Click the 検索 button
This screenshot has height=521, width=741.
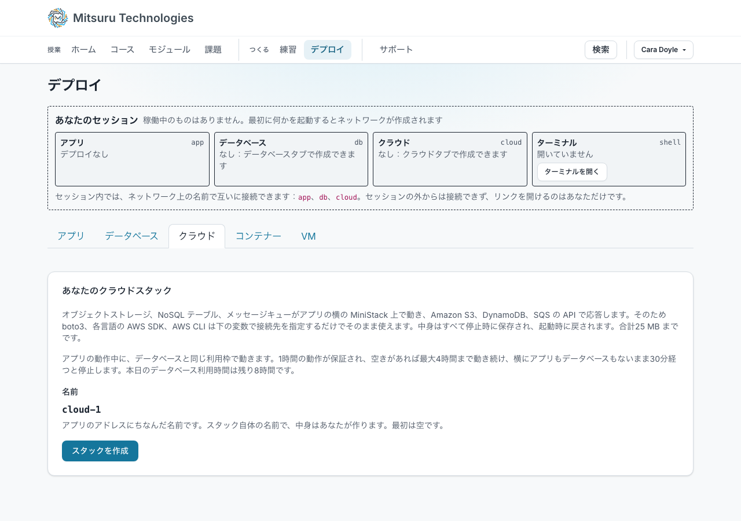pyautogui.click(x=601, y=50)
